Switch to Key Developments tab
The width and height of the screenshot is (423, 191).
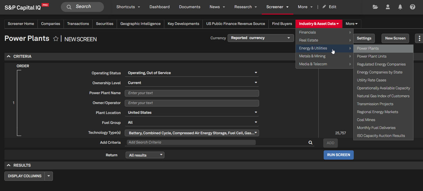tap(183, 24)
